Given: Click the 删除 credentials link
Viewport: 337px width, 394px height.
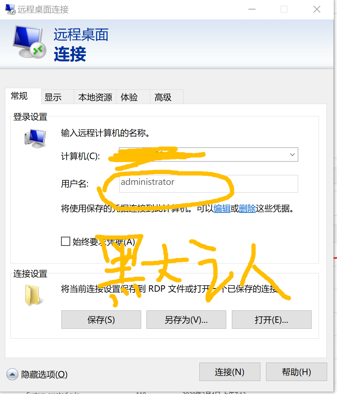Looking at the screenshot, I should point(247,208).
